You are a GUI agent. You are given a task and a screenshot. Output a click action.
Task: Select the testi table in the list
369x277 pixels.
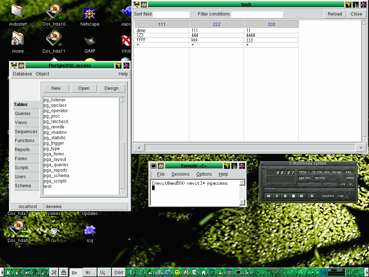[x=81, y=186]
